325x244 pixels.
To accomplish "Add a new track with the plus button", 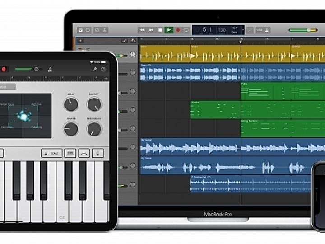I will (x=80, y=41).
